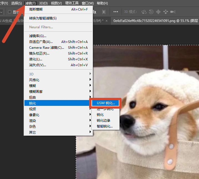This screenshot has height=179, width=199.
Task: Open the 选择(S) menu
Action: click(x=16, y=3)
